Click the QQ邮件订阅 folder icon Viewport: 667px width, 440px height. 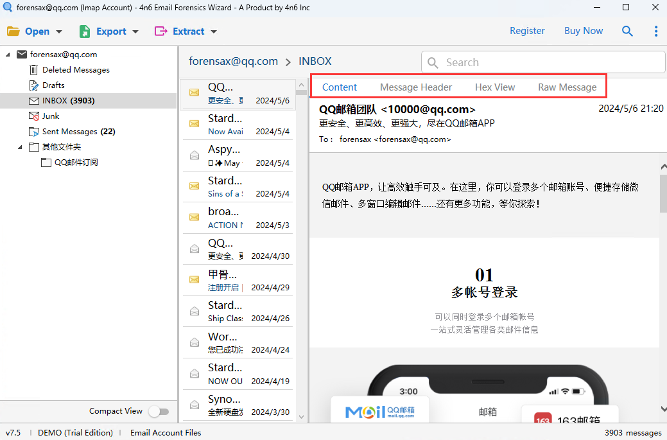click(46, 163)
